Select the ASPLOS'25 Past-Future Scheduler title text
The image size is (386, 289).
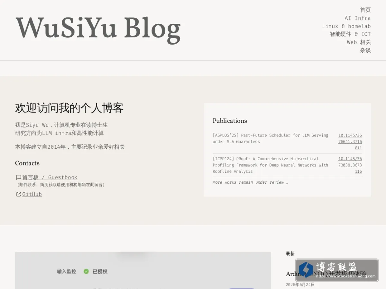[271, 138]
